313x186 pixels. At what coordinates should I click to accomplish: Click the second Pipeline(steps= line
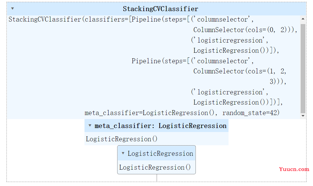pos(193,61)
